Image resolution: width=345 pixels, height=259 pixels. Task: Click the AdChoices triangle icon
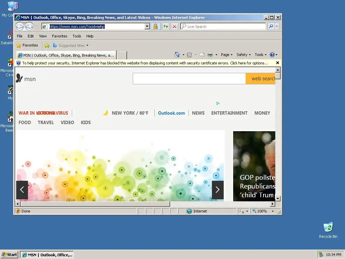tap(218, 103)
